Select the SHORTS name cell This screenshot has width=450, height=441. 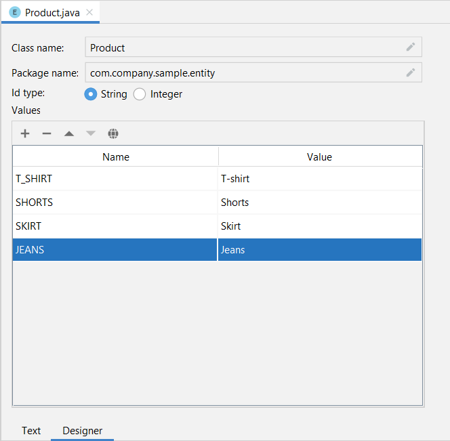[115, 203]
